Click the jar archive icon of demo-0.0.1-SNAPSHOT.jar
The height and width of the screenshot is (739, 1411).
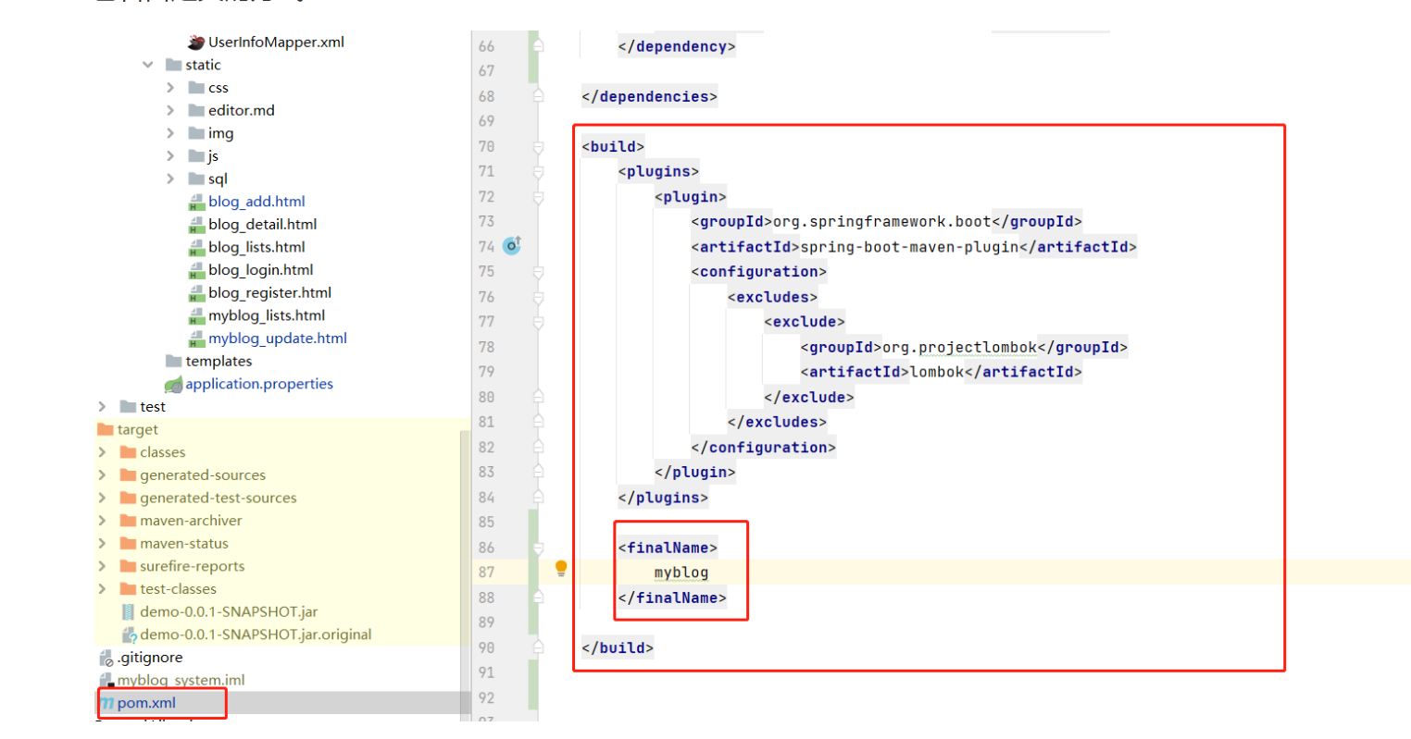[129, 612]
